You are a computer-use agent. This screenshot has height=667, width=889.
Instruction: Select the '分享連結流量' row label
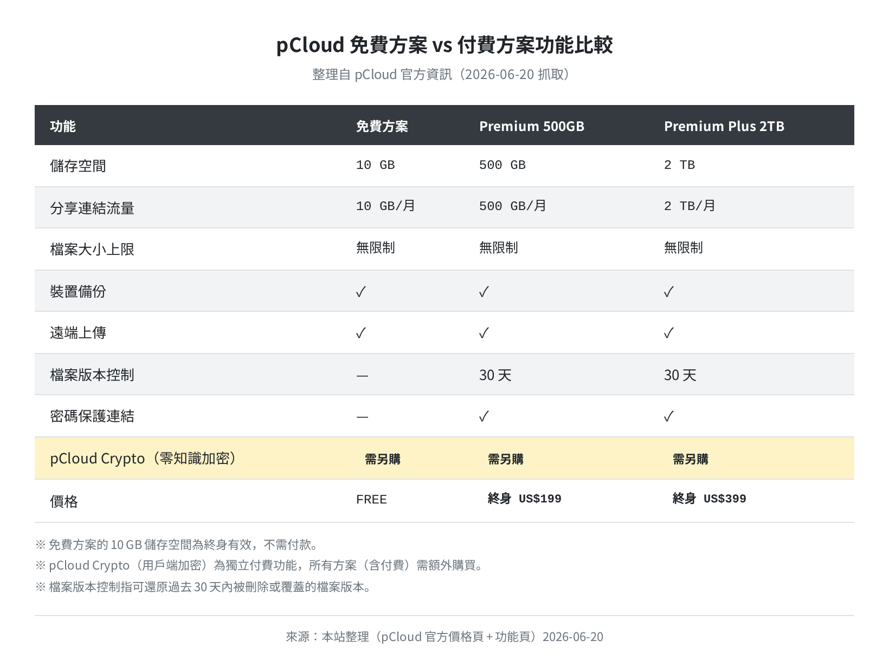[x=92, y=208]
